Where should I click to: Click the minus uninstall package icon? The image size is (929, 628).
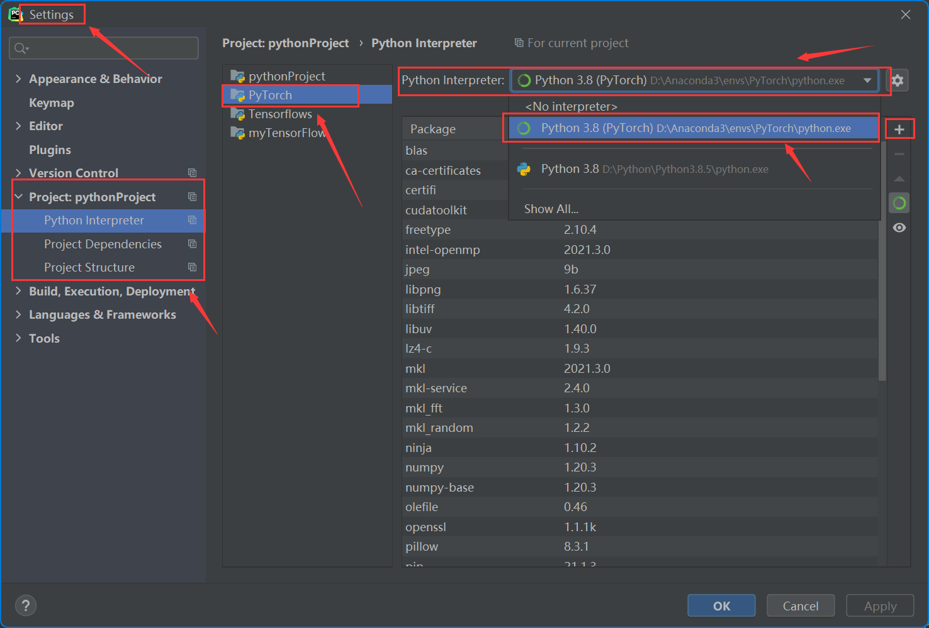pyautogui.click(x=899, y=154)
